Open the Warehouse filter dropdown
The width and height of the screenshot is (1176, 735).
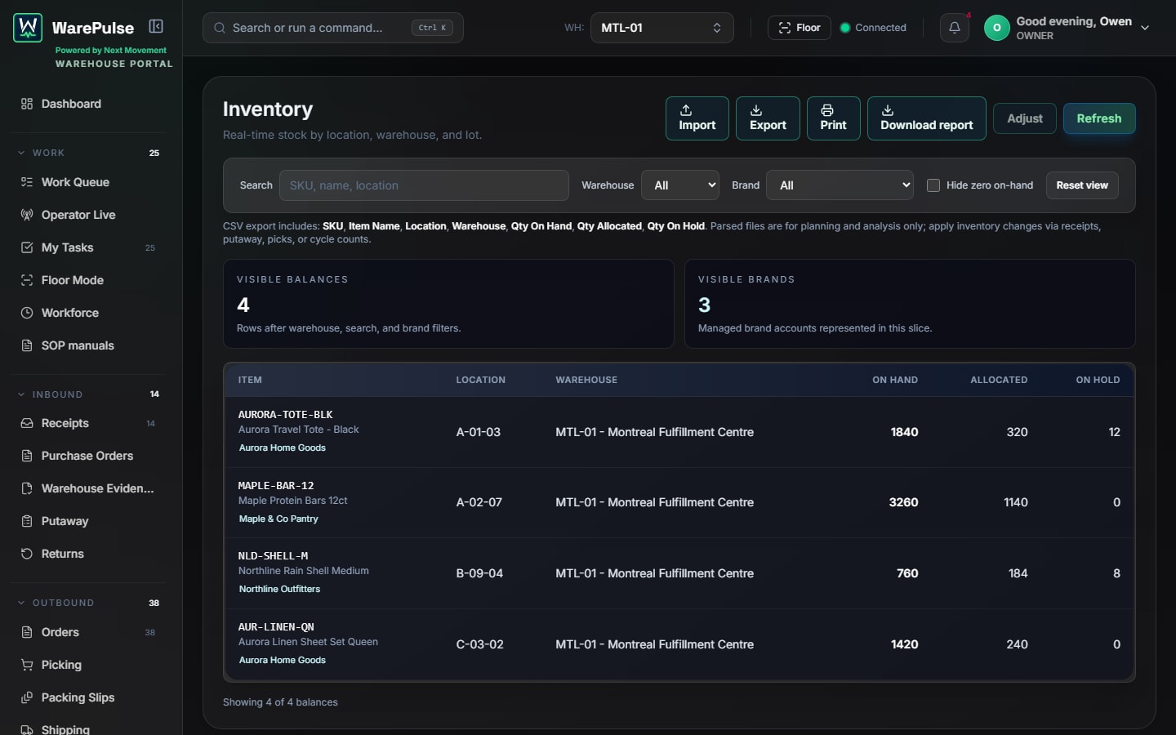click(x=680, y=185)
